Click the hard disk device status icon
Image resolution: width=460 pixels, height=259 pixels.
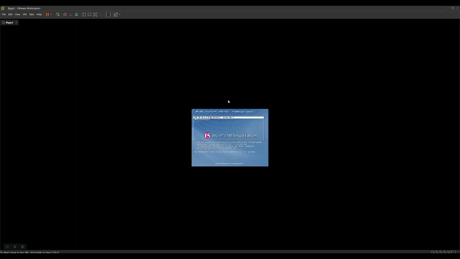pos(433,252)
